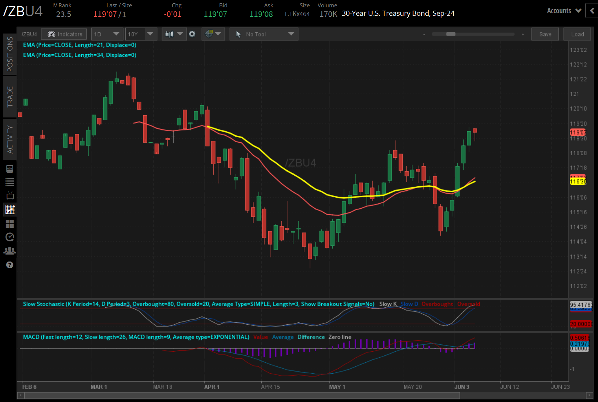
Task: Click the Zero line legend label
Action: [340, 337]
